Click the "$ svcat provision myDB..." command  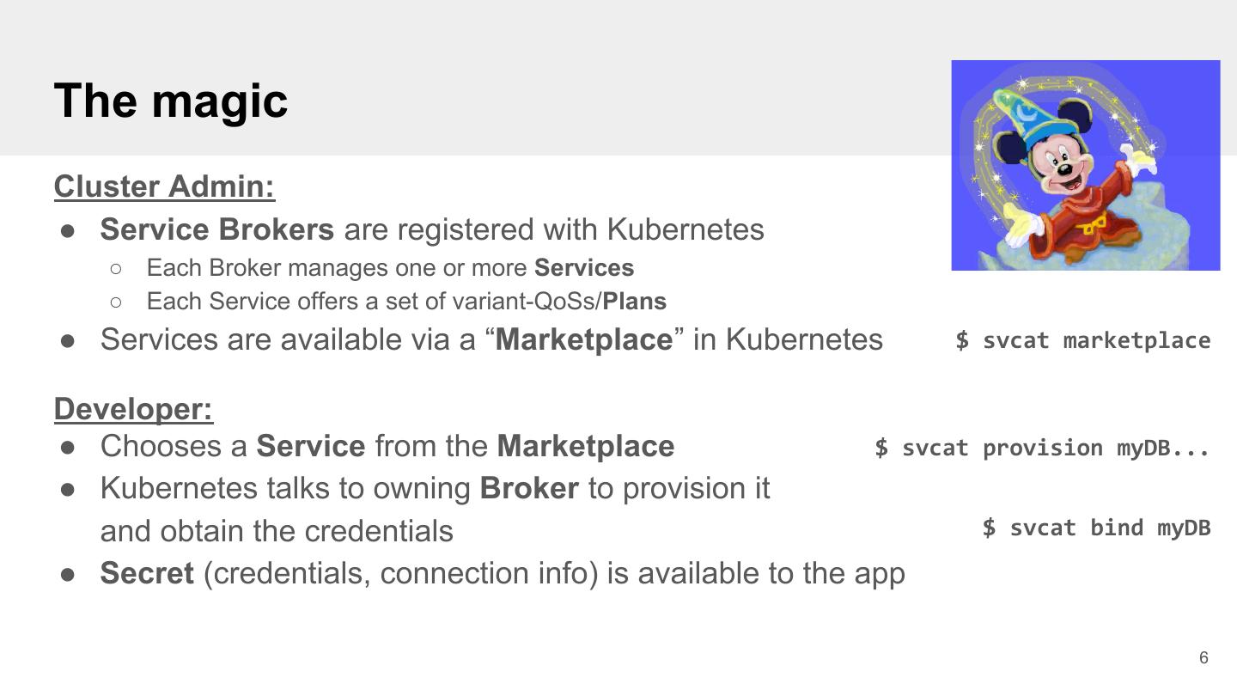[x=1042, y=448]
